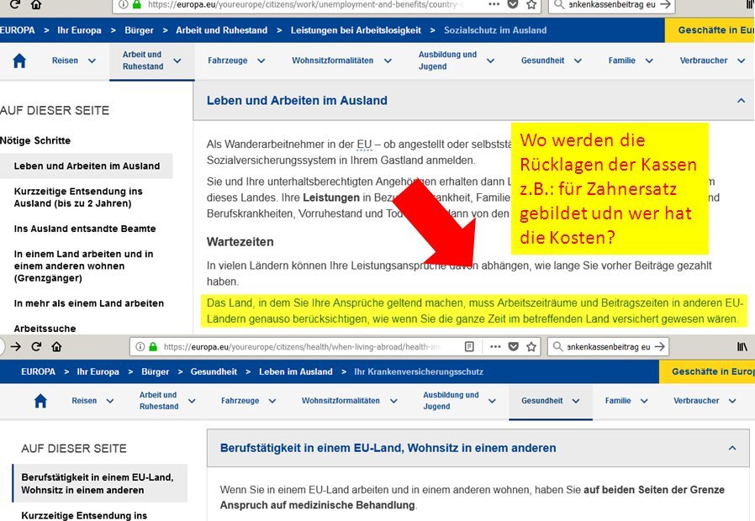Open the Gesundheit menu in the upper page
This screenshot has height=521, width=755.
click(x=542, y=61)
